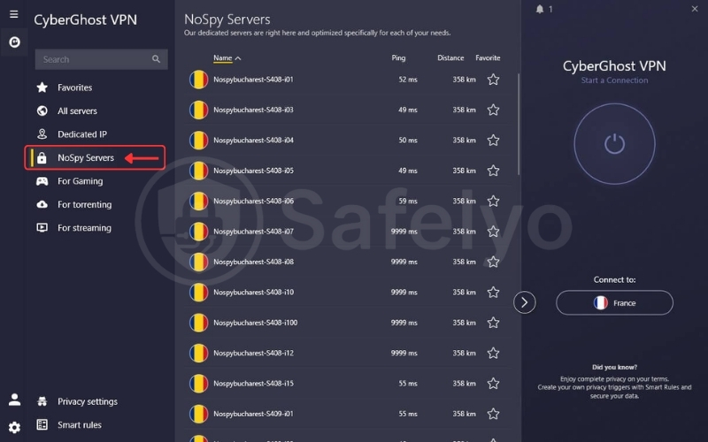Image resolution: width=708 pixels, height=442 pixels.
Task: Click the notification bell icon
Action: coord(540,9)
